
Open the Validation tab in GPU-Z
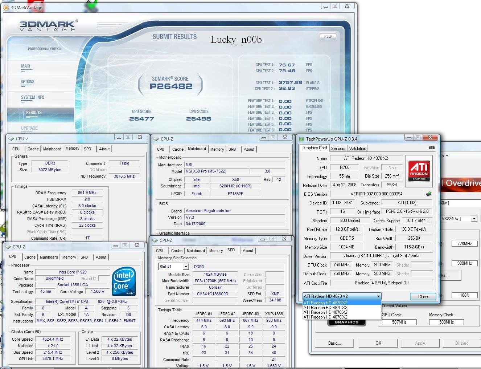[358, 149]
